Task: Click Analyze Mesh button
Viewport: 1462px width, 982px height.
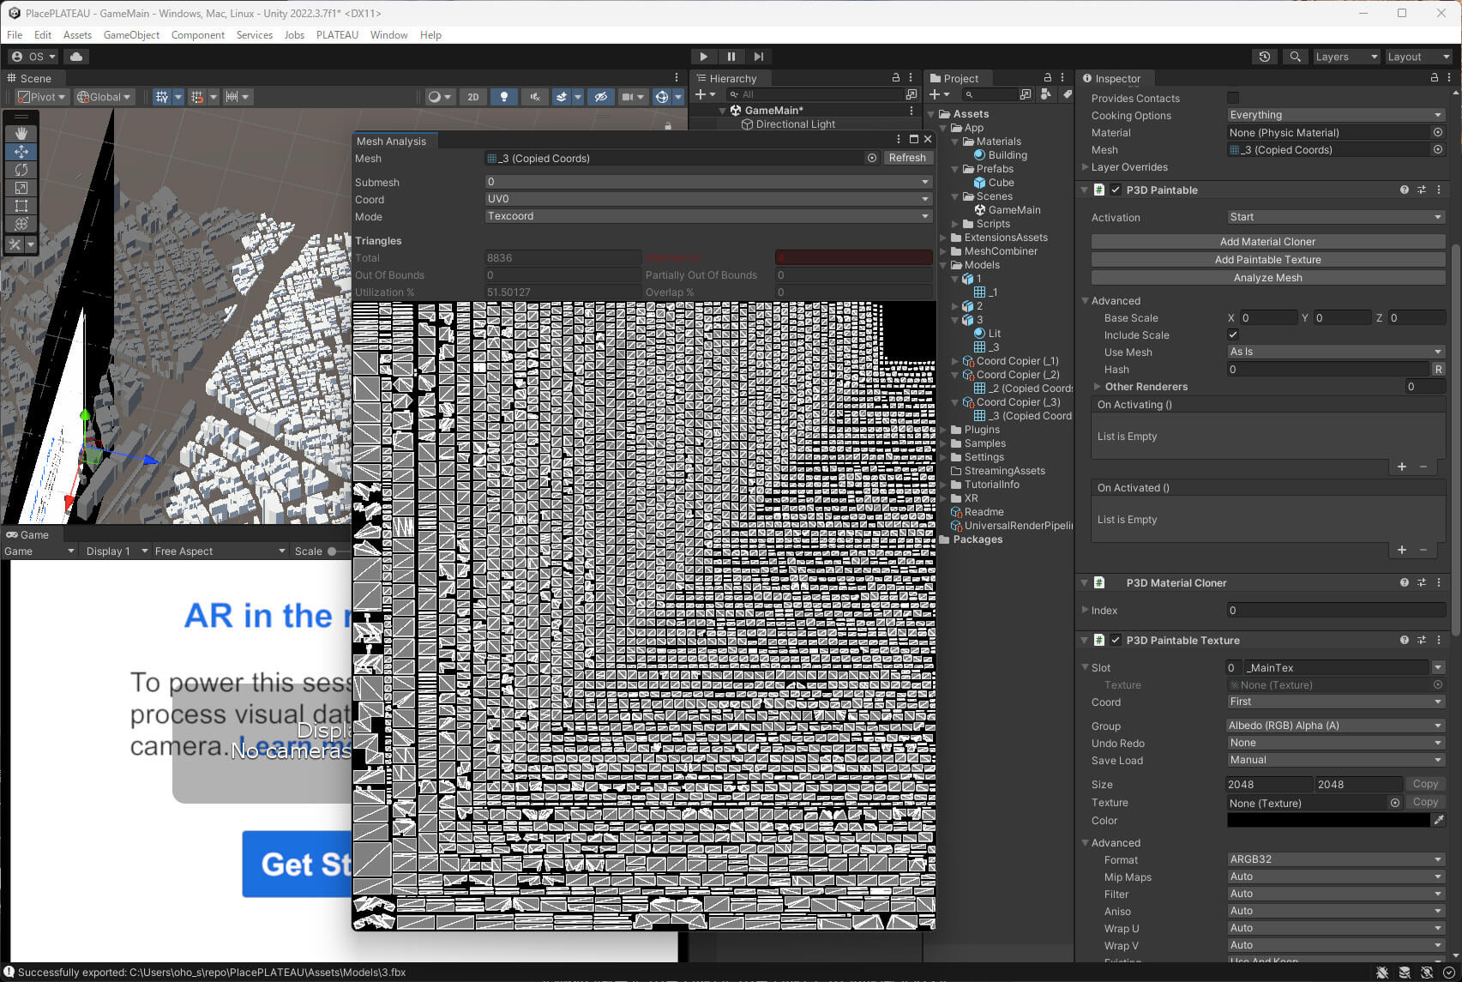Action: coord(1267,278)
